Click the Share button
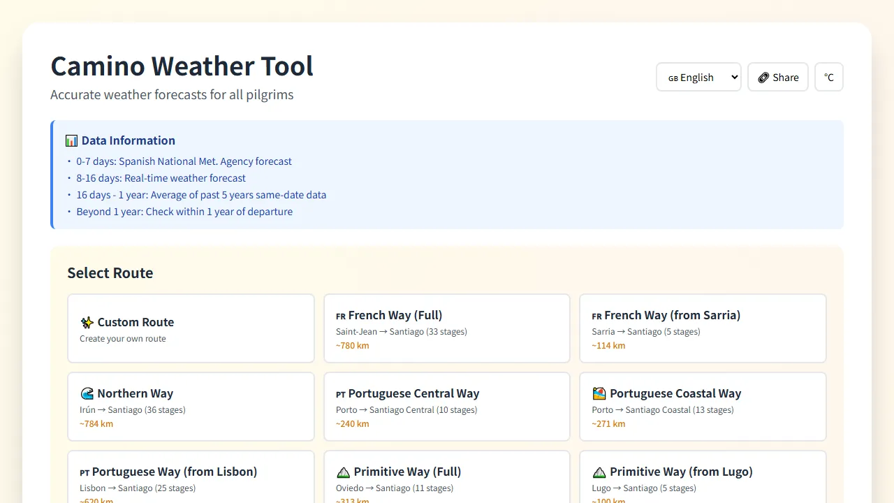894x503 pixels. pos(777,77)
